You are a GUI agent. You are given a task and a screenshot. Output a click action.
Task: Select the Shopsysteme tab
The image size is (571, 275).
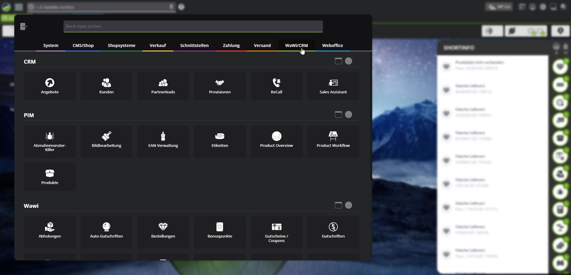pos(122,45)
